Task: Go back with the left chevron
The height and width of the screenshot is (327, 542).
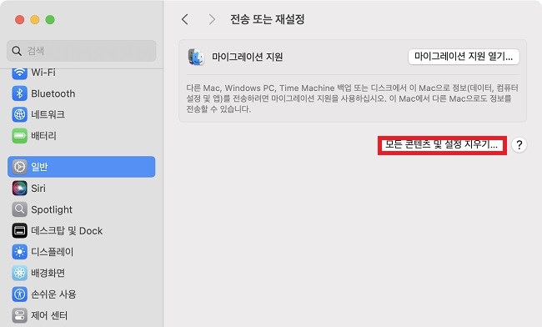Action: click(185, 19)
